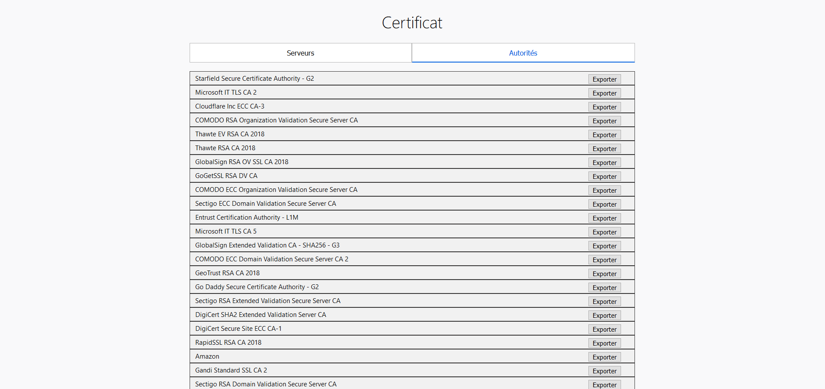Export Starfield Secure Certificate Authority - G2
This screenshot has height=389, width=825.
point(605,79)
